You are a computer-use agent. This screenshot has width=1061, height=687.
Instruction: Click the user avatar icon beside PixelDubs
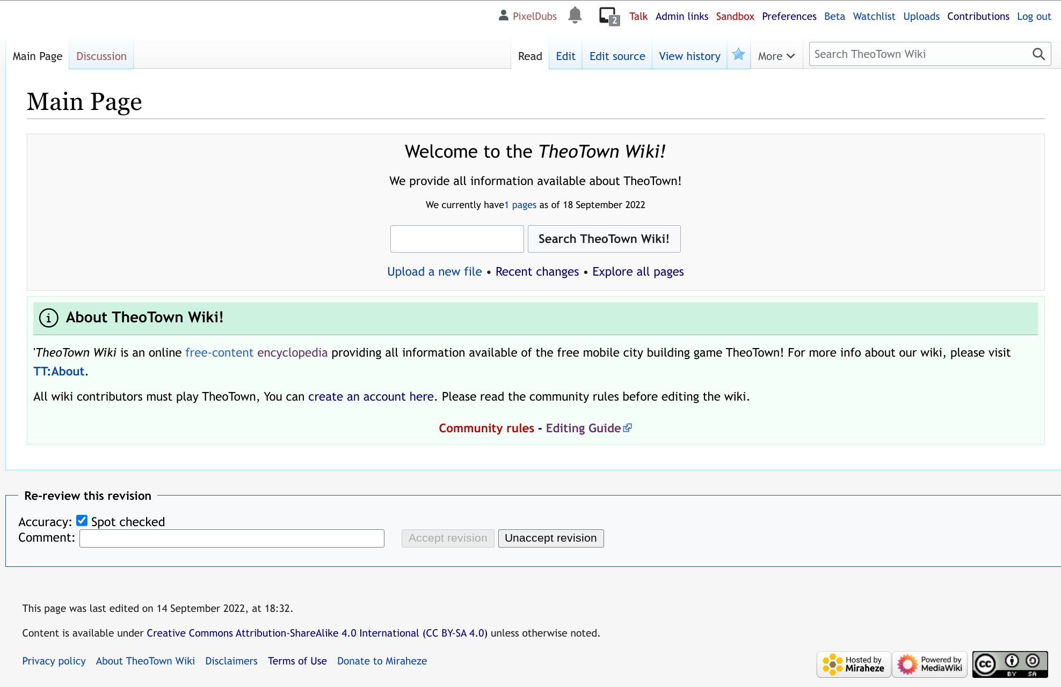(503, 16)
